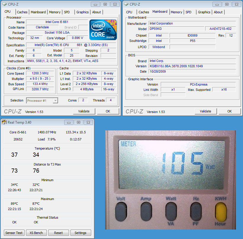The height and width of the screenshot is (239, 243).
Task: Click the BIOS brand 'Intel Corp.'
Action: click(x=192, y=61)
